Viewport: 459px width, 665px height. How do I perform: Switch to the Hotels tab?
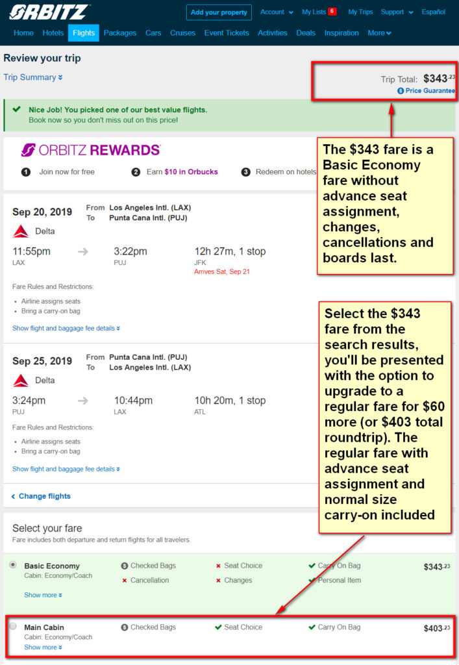point(53,32)
